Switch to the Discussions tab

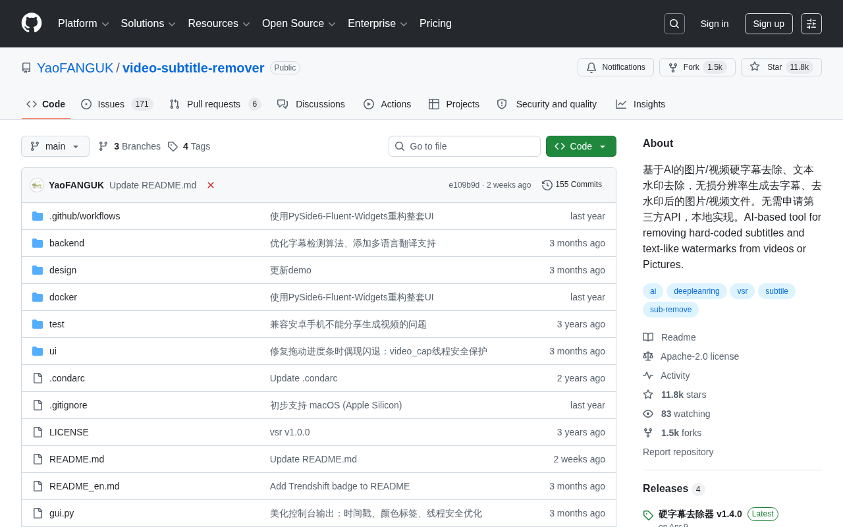click(x=311, y=104)
